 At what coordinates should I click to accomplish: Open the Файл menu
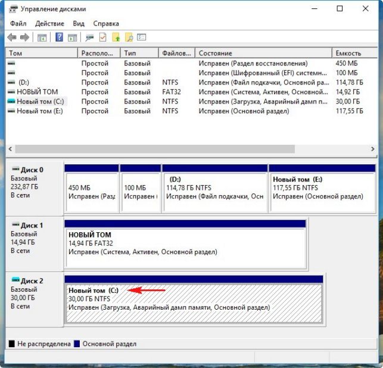(x=18, y=23)
